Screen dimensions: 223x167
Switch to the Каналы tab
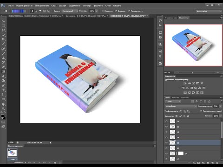pos(175,97)
